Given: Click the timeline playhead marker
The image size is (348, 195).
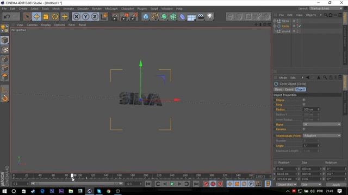Looking at the screenshot, I should 72,175.
